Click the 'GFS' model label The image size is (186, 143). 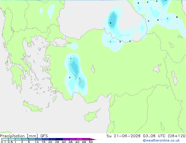[44, 136]
